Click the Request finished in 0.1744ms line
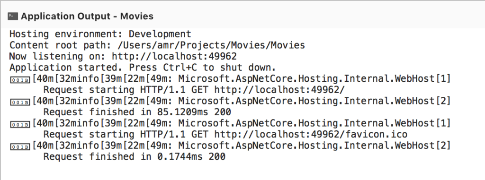 pos(135,156)
